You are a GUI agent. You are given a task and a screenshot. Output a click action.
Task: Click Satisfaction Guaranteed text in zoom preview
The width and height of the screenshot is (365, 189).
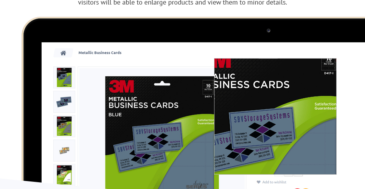pyautogui.click(x=325, y=106)
